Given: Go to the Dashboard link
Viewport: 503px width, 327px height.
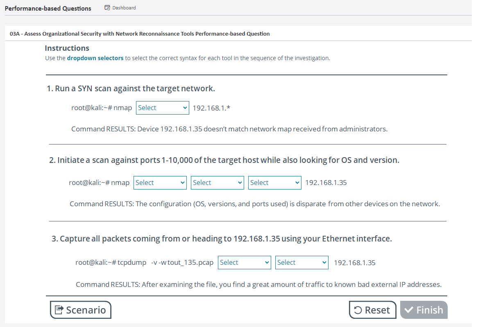Looking at the screenshot, I should tap(124, 8).
